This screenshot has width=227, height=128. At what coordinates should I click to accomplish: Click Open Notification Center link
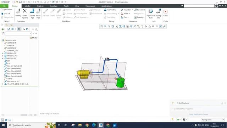coord(199,114)
